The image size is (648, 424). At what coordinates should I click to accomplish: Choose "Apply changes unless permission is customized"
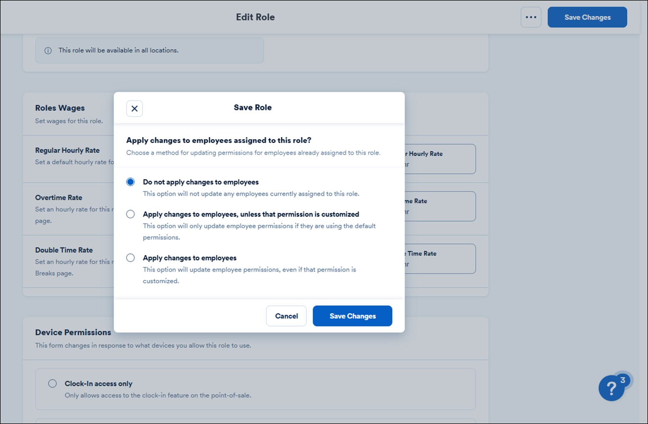point(130,214)
